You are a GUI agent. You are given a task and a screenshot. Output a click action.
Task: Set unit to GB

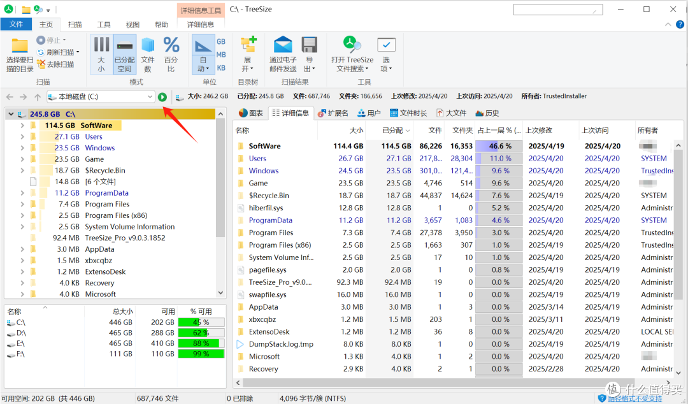(x=221, y=41)
